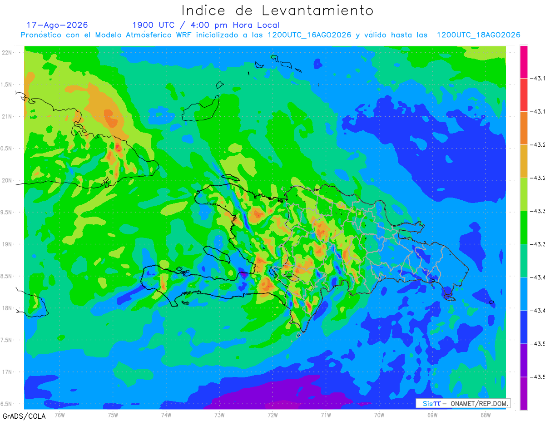This screenshot has width=545, height=421.
Task: Click the '21N' latitude label
Action: [8, 116]
